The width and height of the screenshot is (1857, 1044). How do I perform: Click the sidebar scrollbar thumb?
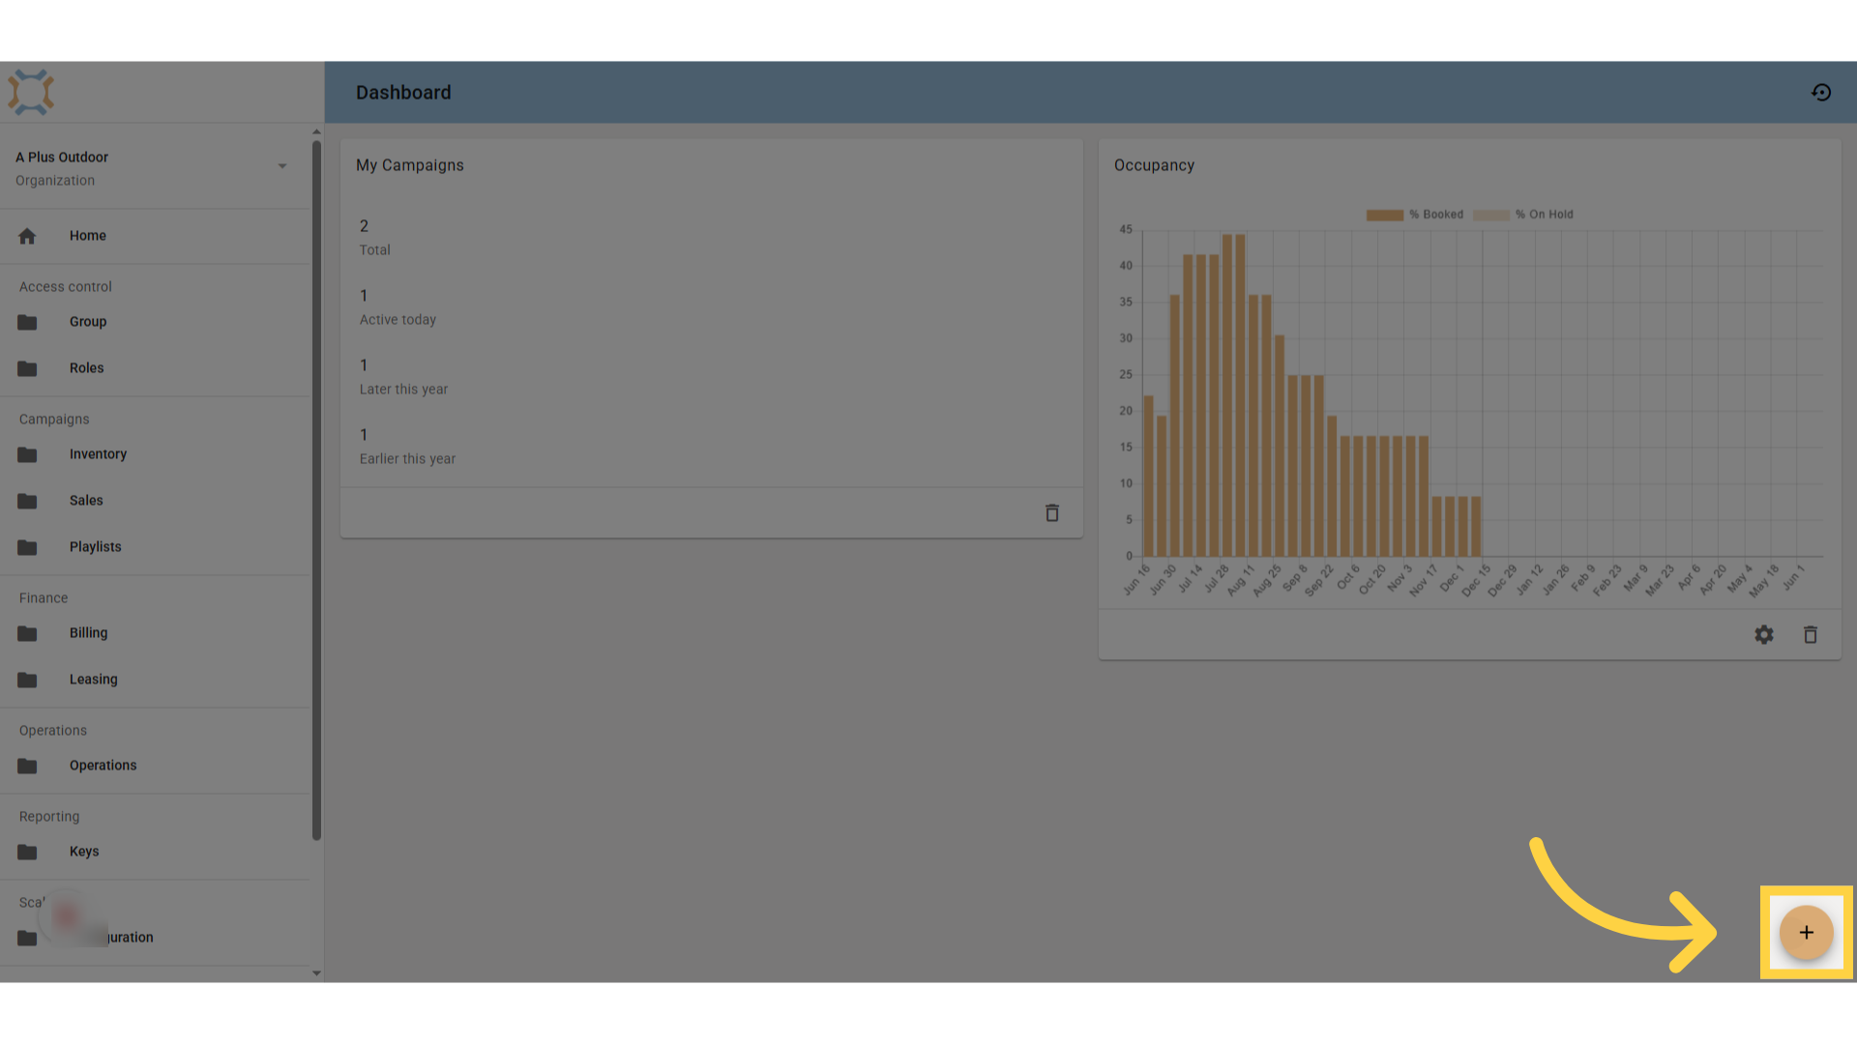pyautogui.click(x=316, y=491)
